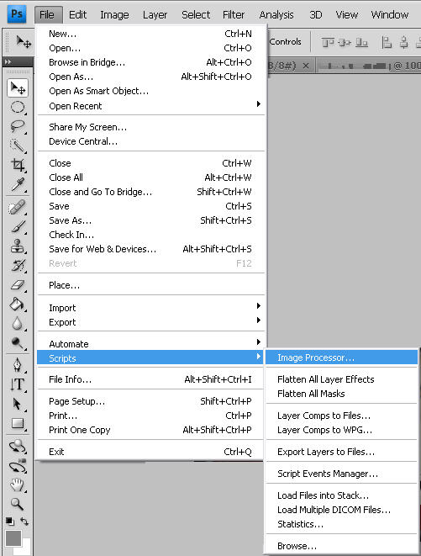Open the File menu
The width and height of the screenshot is (421, 556).
click(x=47, y=15)
